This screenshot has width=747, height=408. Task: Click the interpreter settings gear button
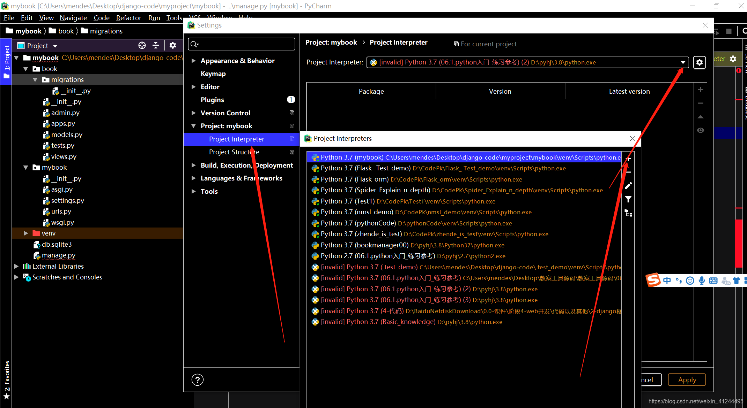pyautogui.click(x=699, y=62)
